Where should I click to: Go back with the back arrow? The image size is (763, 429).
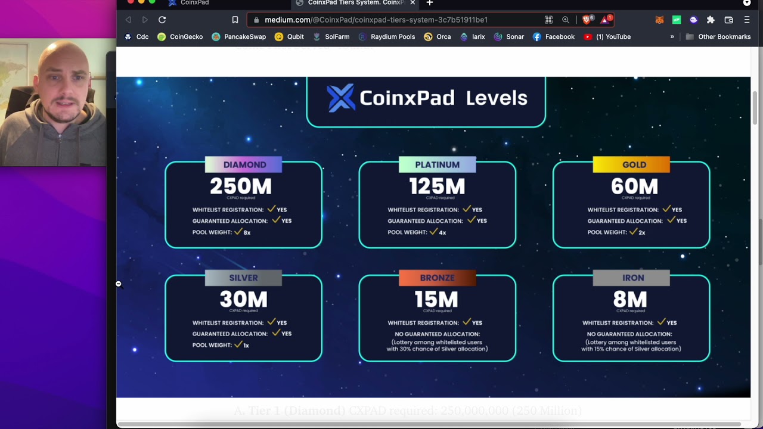(128, 20)
